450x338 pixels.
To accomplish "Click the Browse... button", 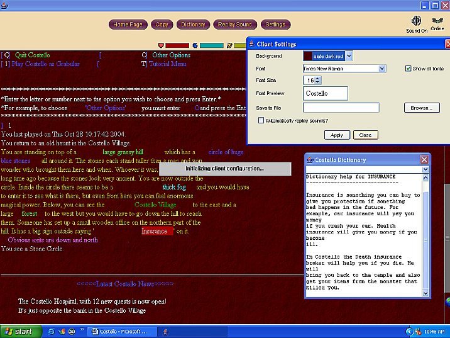I will pos(422,108).
